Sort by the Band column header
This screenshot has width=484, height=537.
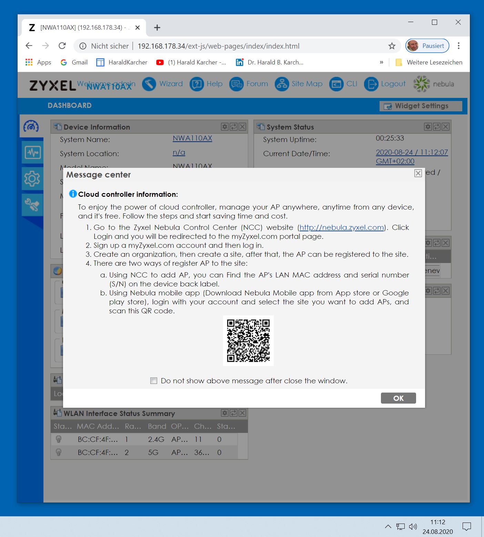[157, 426]
